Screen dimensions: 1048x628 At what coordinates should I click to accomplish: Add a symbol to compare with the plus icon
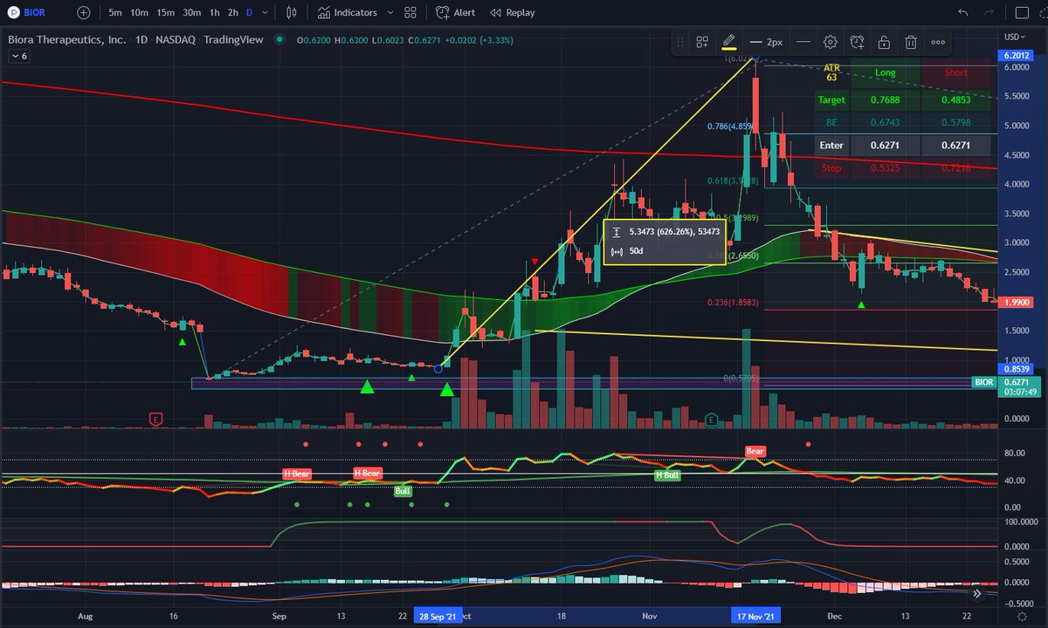pos(82,12)
